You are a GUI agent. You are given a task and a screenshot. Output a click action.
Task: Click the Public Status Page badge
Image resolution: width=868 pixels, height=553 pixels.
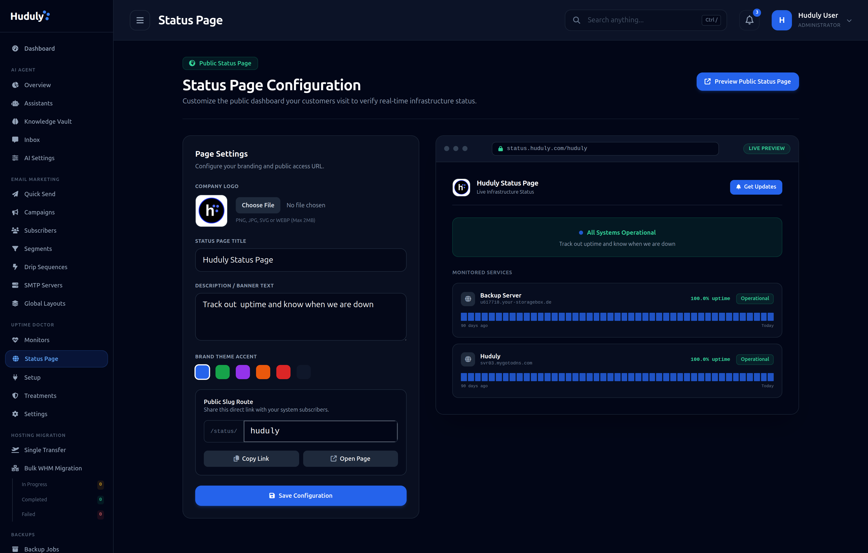[x=220, y=63]
